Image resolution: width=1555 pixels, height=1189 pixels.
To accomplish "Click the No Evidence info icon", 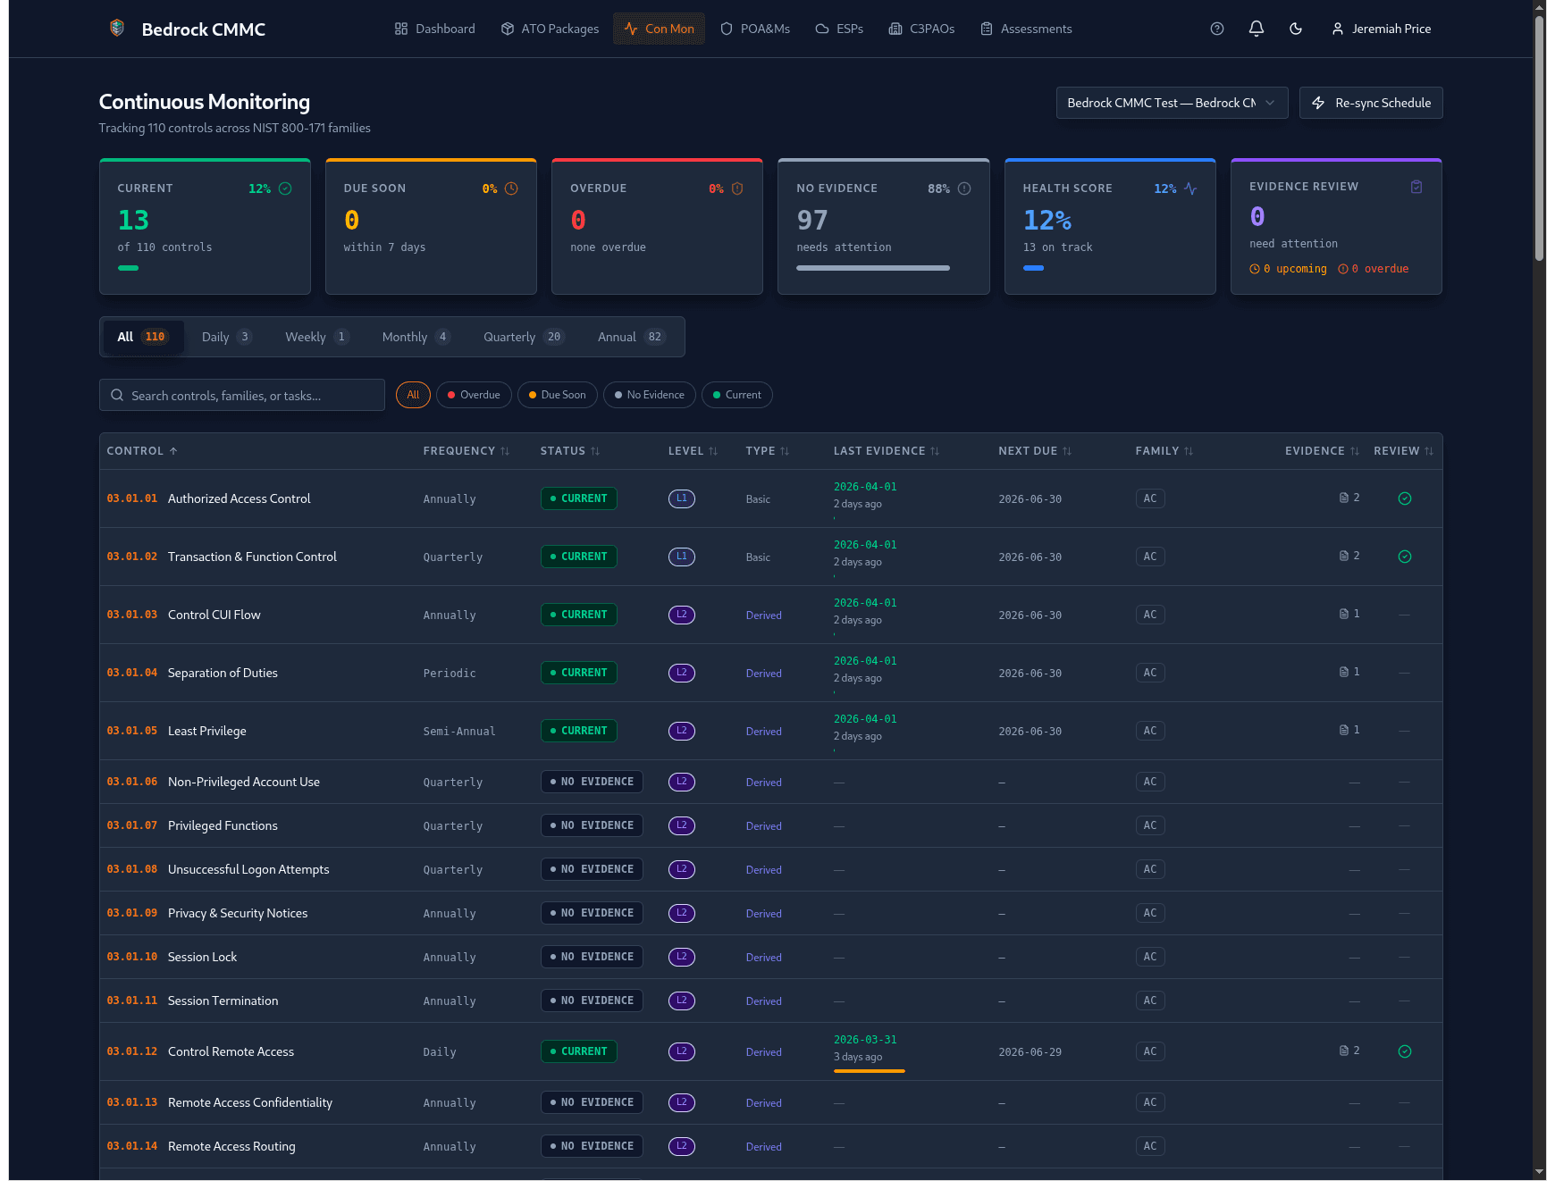I will pos(963,188).
